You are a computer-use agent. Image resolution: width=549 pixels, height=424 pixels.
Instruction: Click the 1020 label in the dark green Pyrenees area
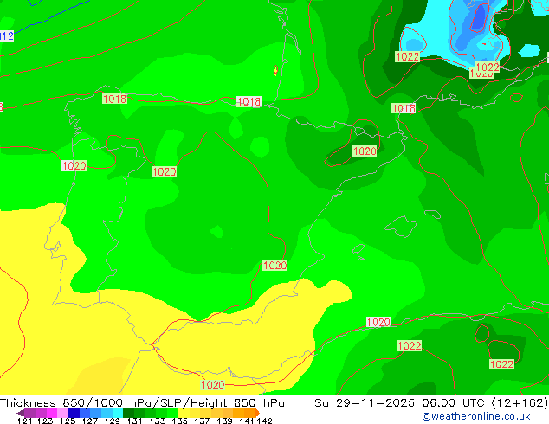(x=365, y=151)
